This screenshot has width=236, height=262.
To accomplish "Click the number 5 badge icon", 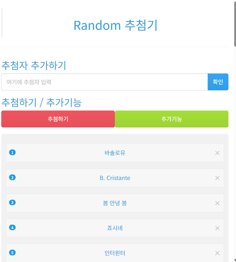I will tap(12, 252).
